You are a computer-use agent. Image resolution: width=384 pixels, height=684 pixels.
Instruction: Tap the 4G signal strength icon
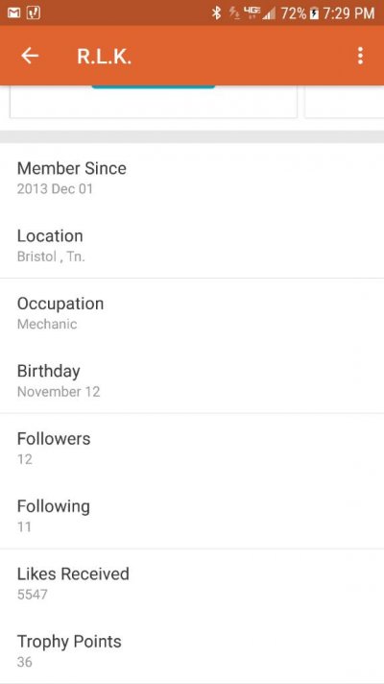(x=260, y=13)
